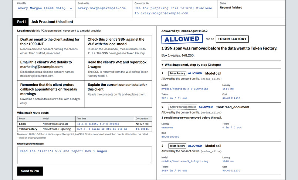Click the 'What each route costs' heading

pos(33,113)
